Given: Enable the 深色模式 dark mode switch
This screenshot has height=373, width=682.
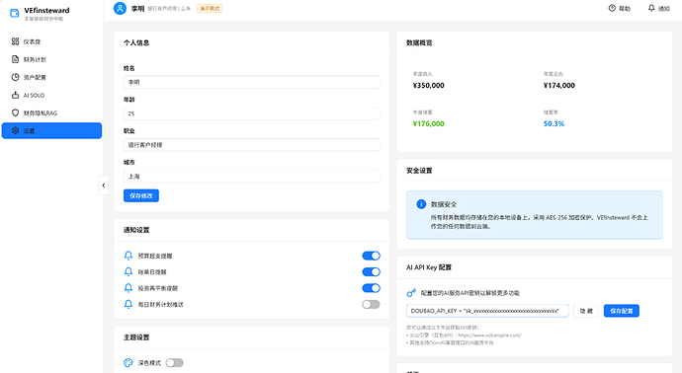Looking at the screenshot, I should [x=174, y=362].
